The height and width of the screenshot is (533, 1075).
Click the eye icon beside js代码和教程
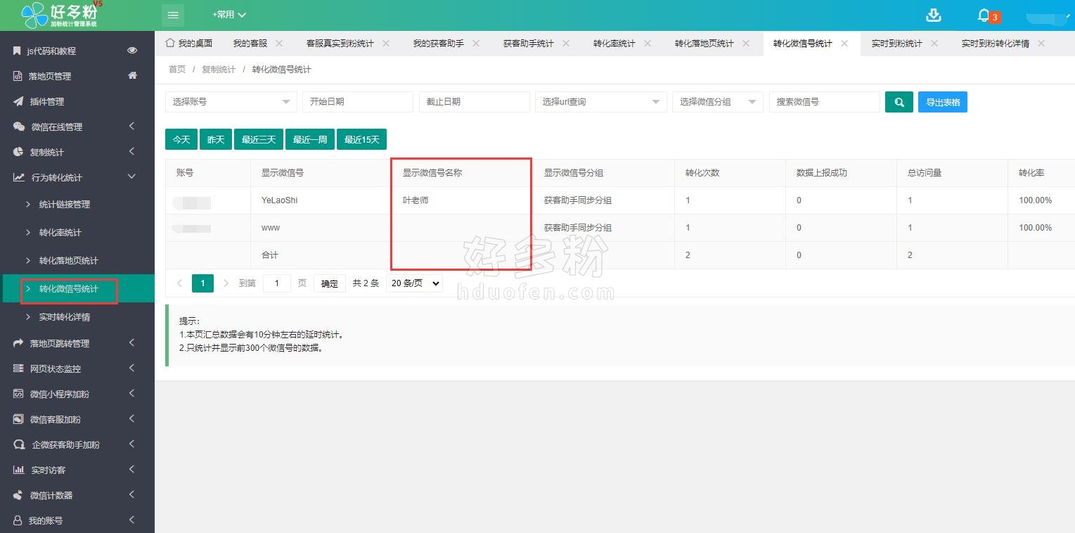point(132,51)
